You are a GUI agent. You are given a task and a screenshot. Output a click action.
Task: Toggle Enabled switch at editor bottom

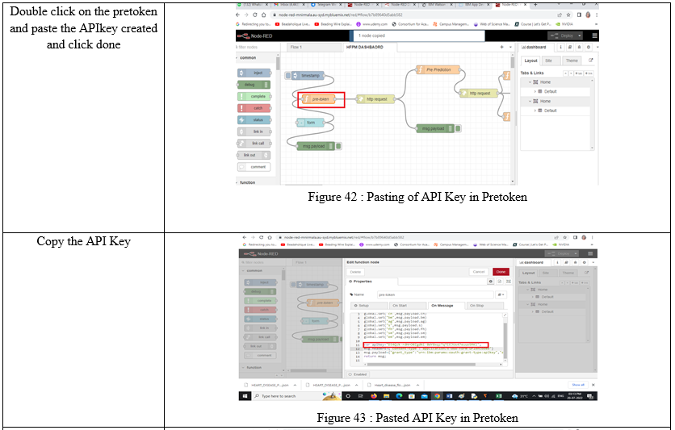point(358,374)
